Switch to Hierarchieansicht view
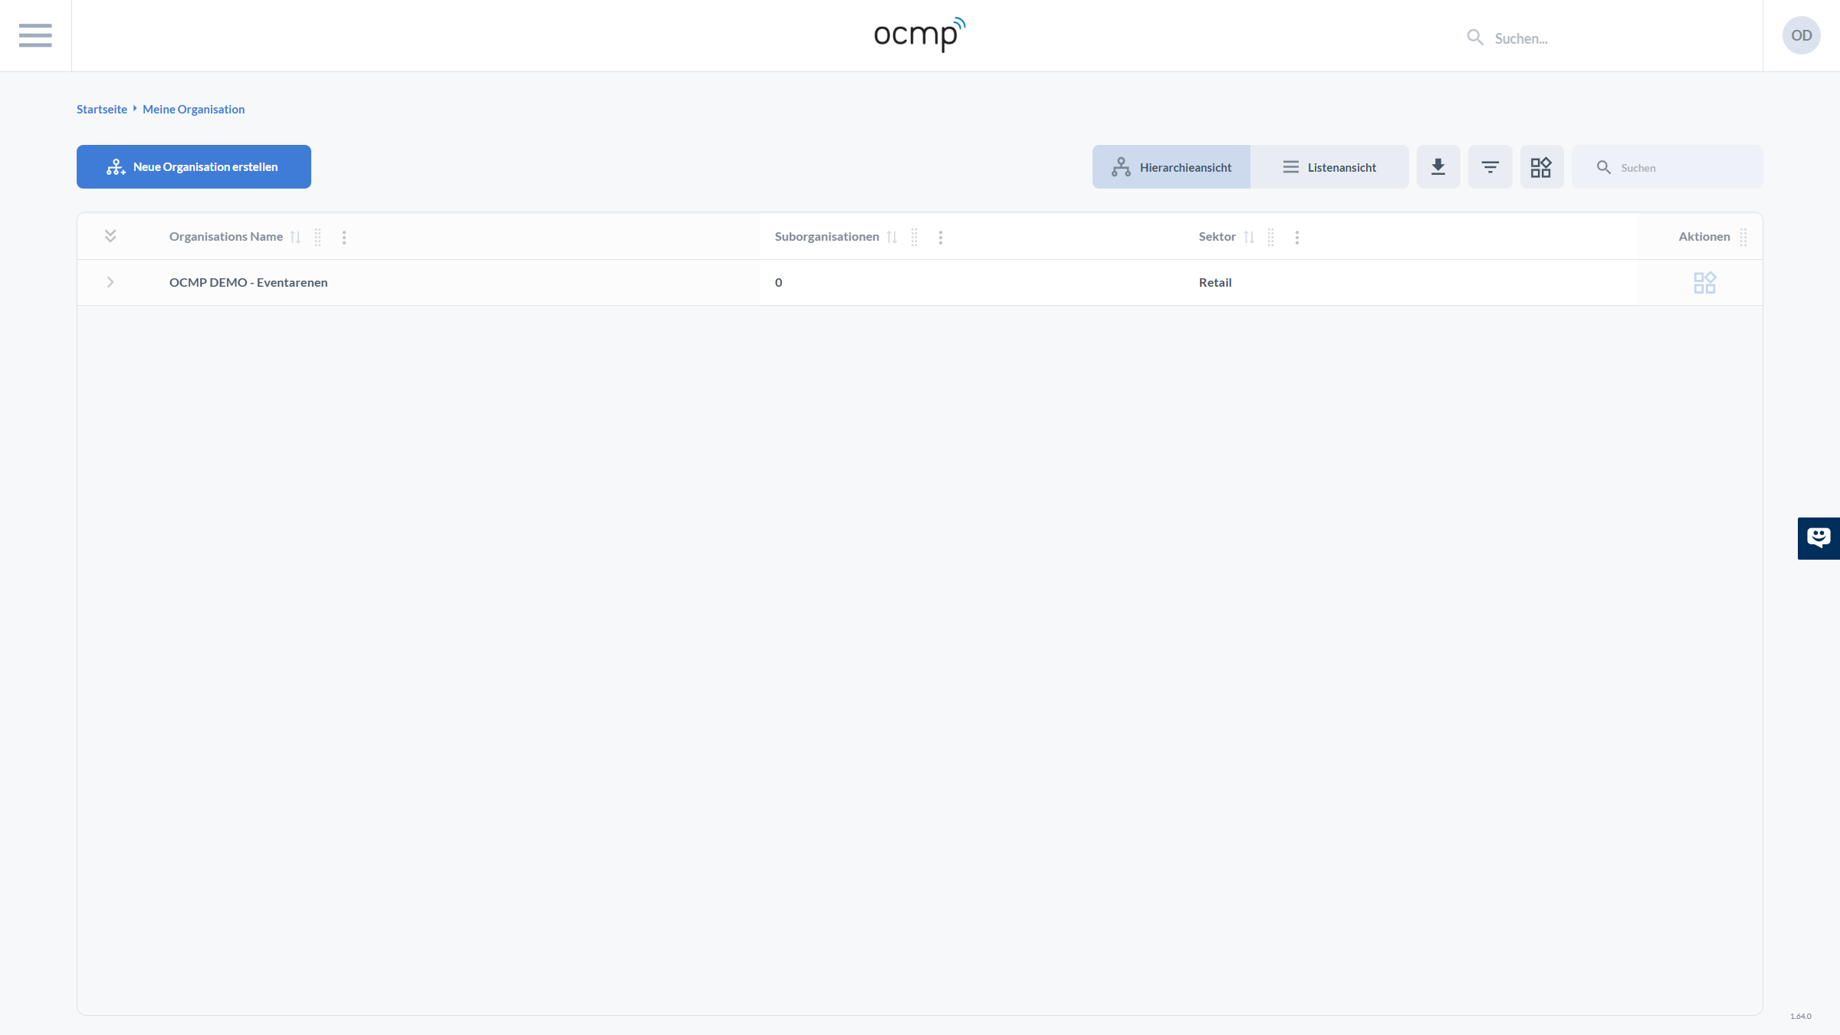This screenshot has height=1035, width=1840. coord(1171,167)
